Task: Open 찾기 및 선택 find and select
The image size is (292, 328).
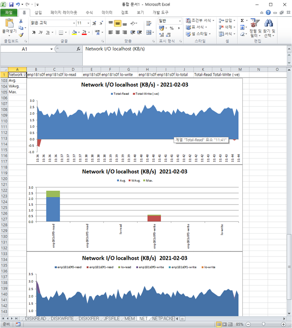Action: 269,28
